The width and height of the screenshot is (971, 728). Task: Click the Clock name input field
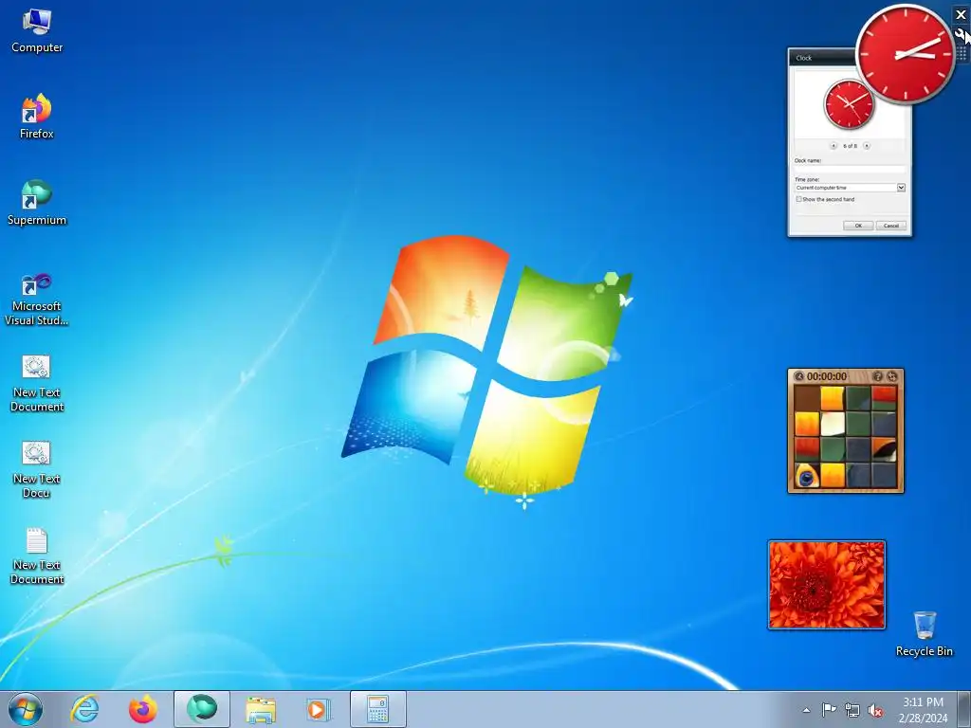point(850,169)
